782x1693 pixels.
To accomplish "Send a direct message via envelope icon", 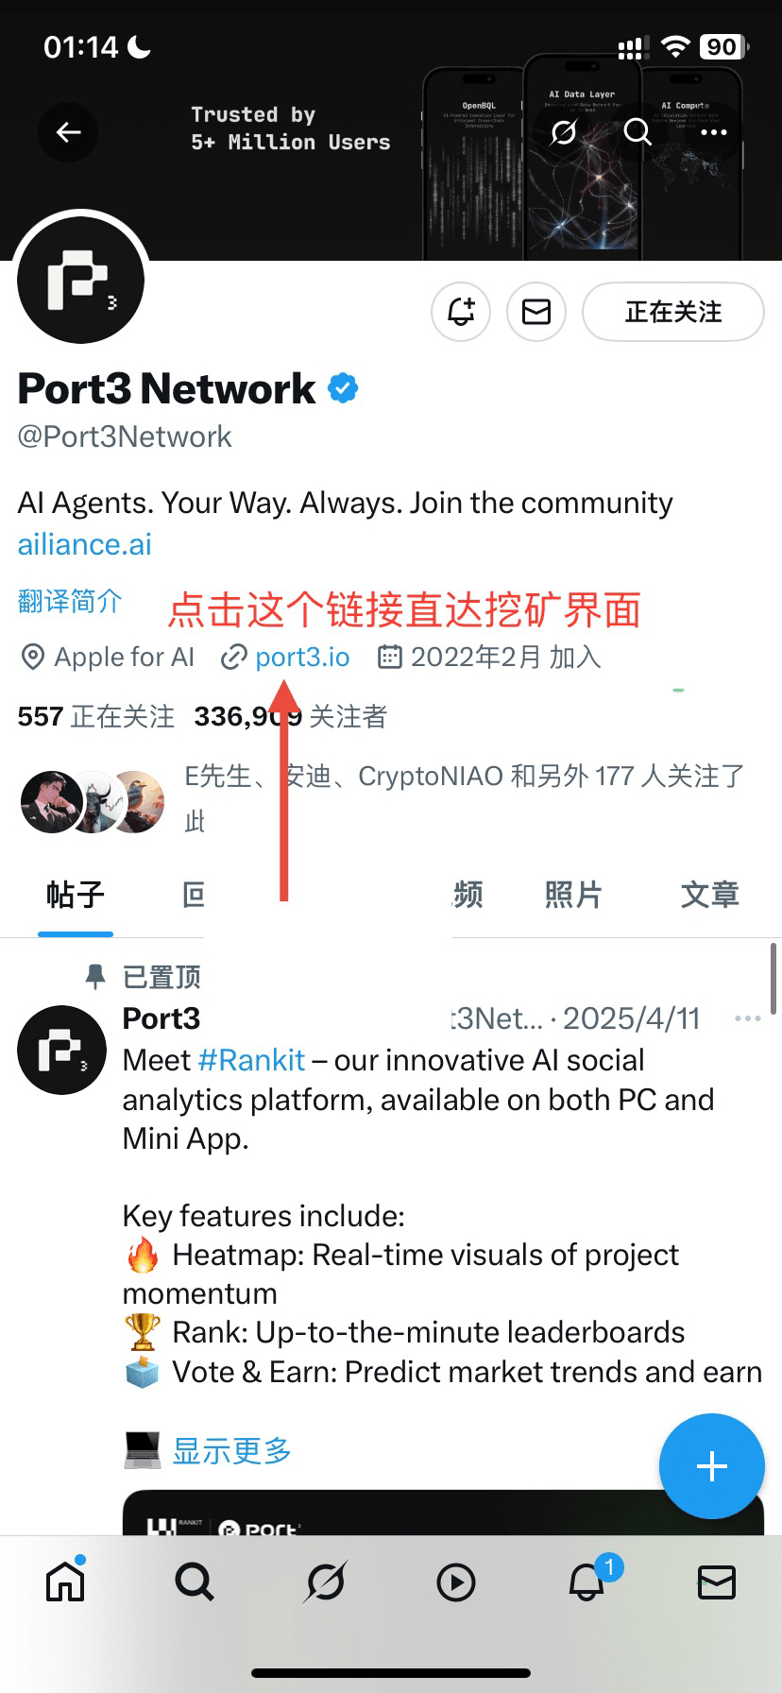I will point(536,312).
